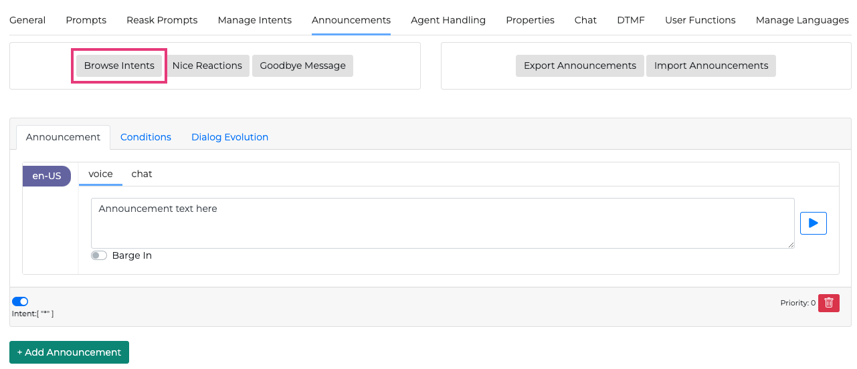Open Manage Languages tab

tap(801, 20)
